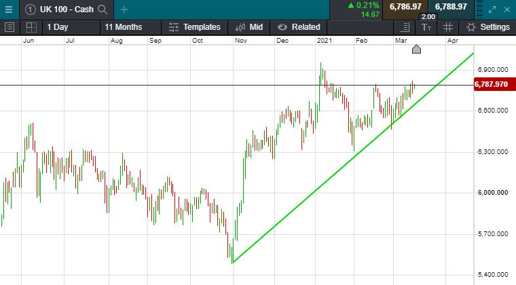Viewport: 516px width, 285px height.
Task: Switch price type using Mid button
Action: 248,27
